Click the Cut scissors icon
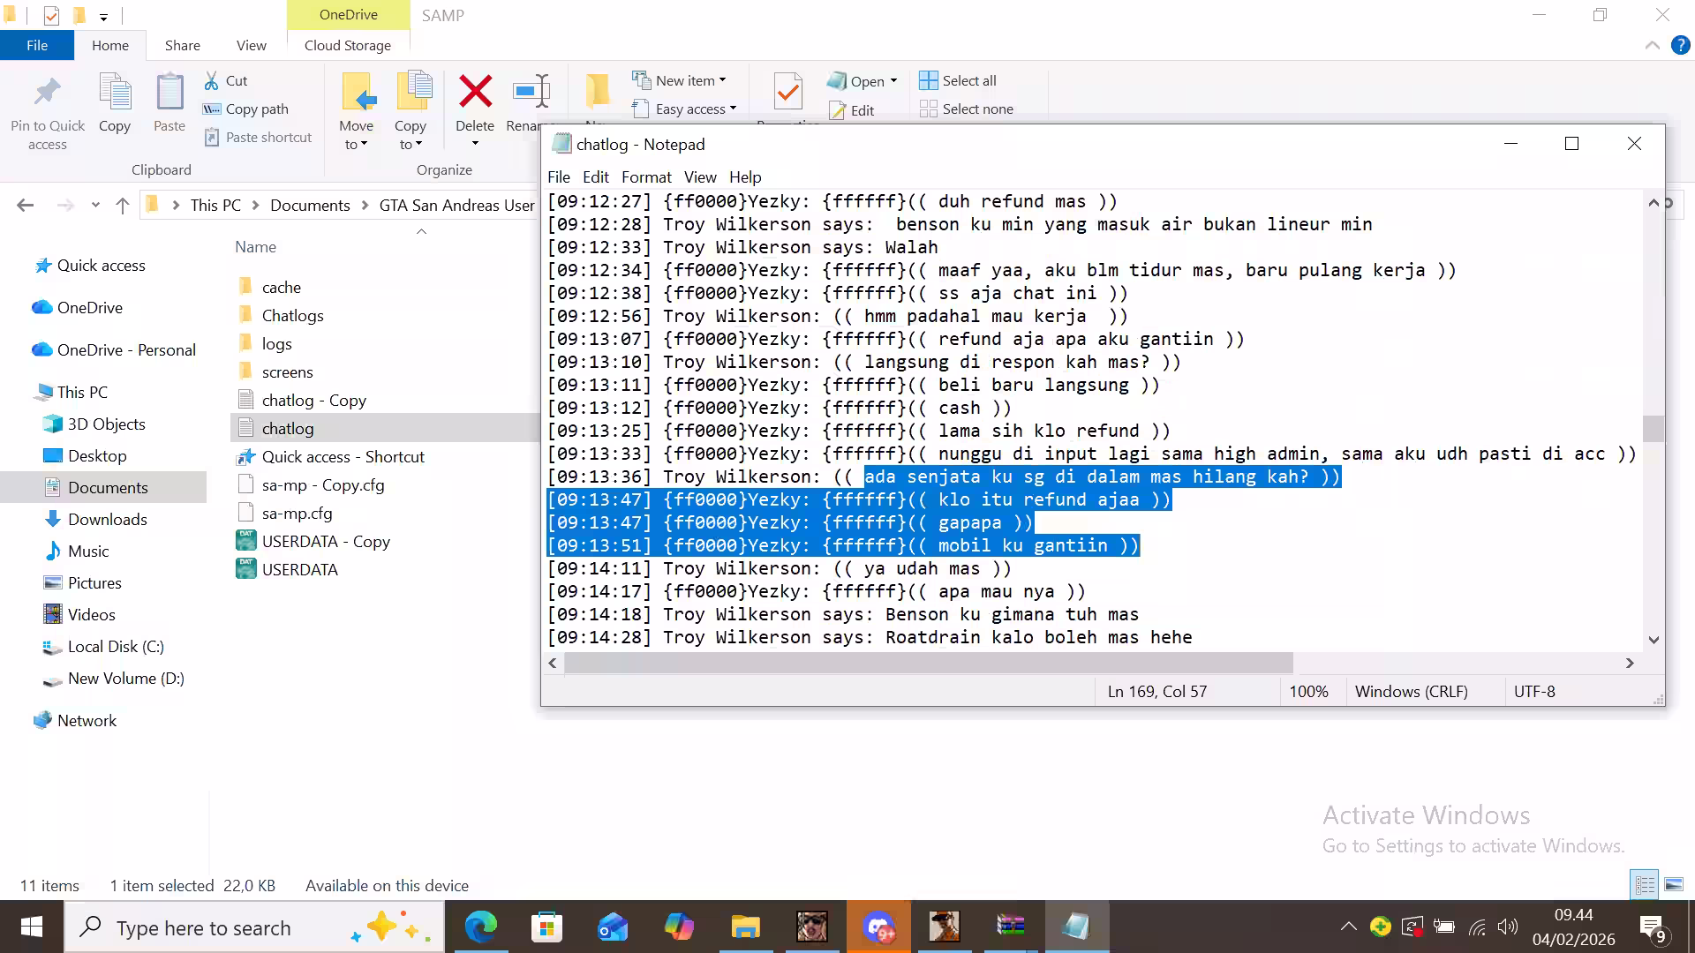Image resolution: width=1695 pixels, height=953 pixels. point(212,80)
